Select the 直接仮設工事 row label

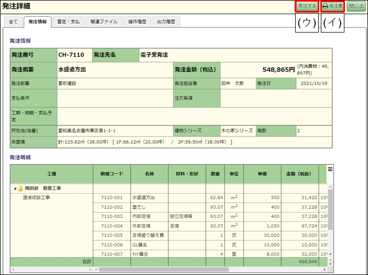tap(36, 197)
